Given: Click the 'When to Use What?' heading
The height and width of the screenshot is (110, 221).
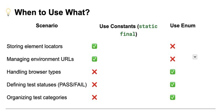Looking at the screenshot, I should coord(52,12).
